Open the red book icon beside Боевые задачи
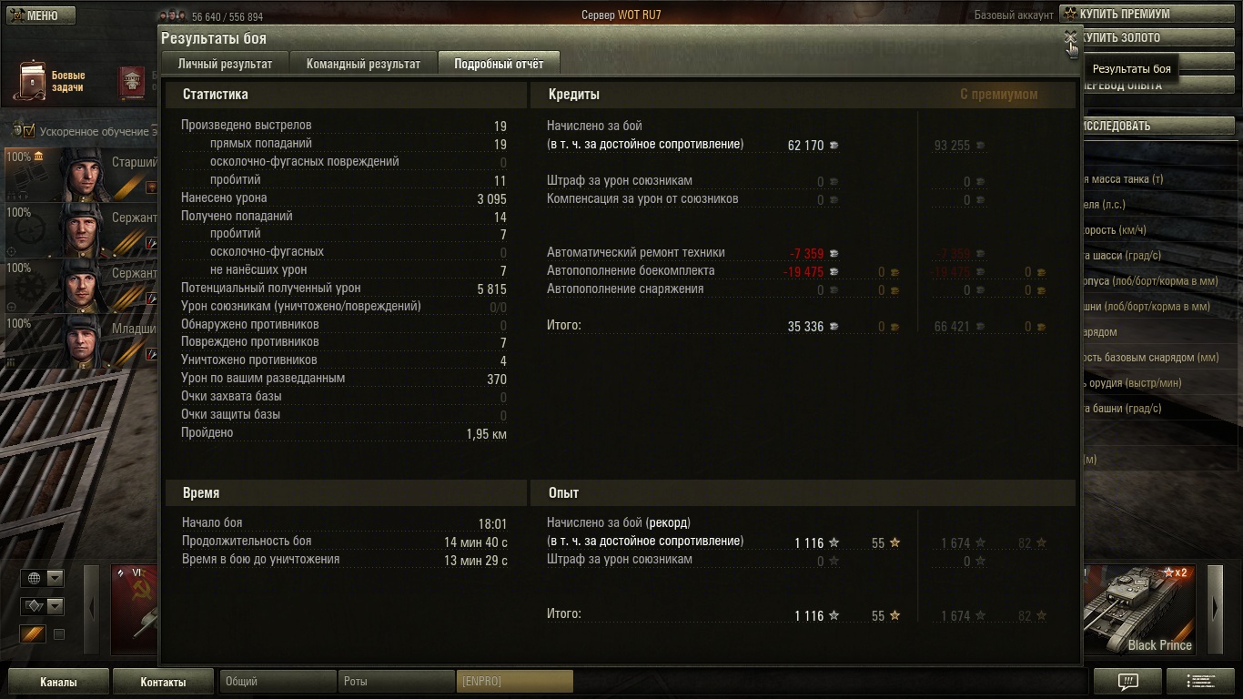The height and width of the screenshot is (699, 1243). coord(132,83)
